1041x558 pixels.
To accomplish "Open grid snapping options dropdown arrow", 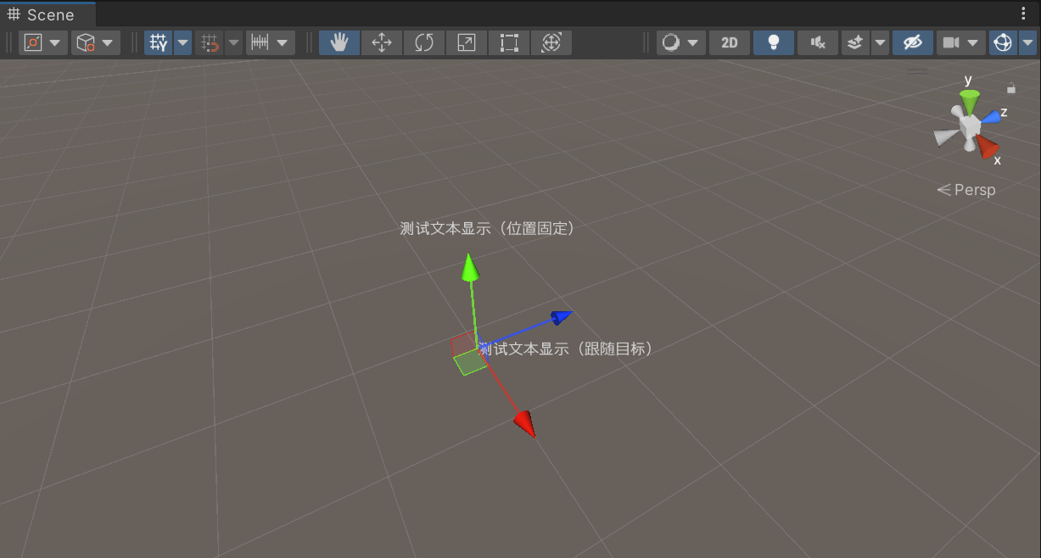I will pos(233,42).
